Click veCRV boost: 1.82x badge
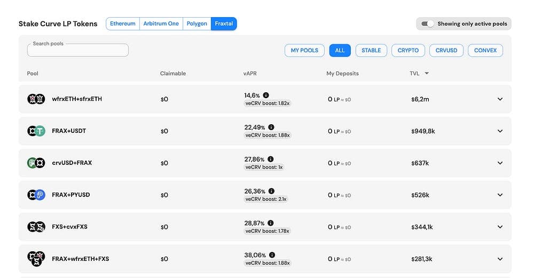Screen dimensions: 534x278 click(268, 103)
